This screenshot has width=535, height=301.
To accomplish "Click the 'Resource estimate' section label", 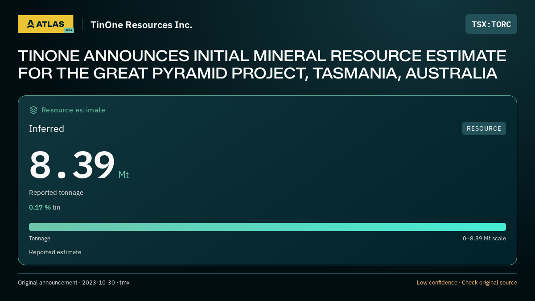I will click(73, 110).
